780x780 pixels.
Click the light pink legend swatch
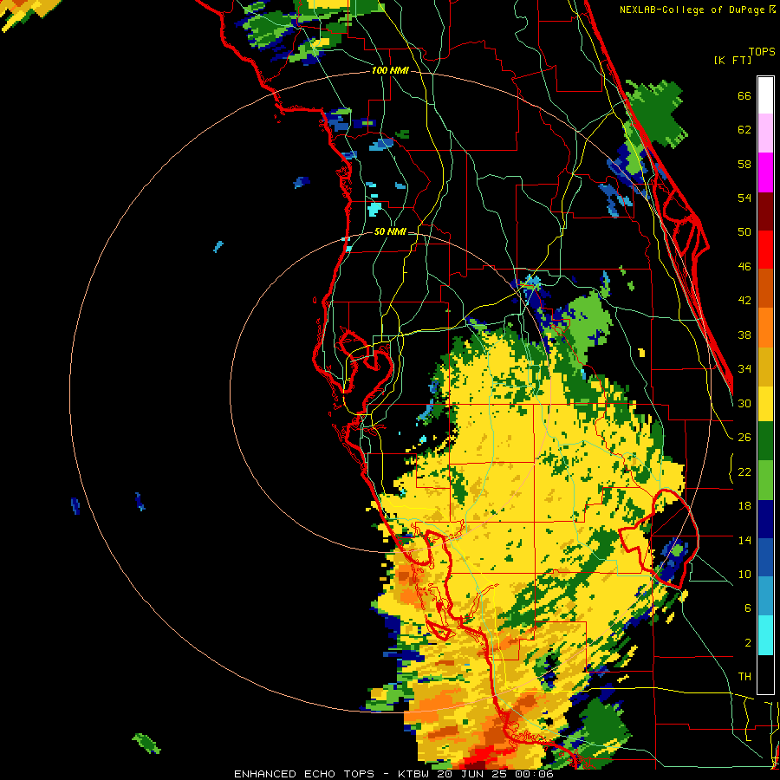pyautogui.click(x=765, y=133)
